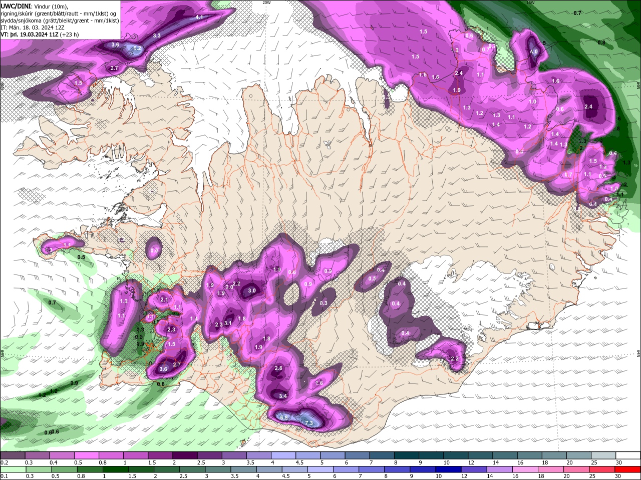Click the 2.8 precipitation value in the south
Image resolution: width=641 pixels, height=480 pixels.
point(279,368)
